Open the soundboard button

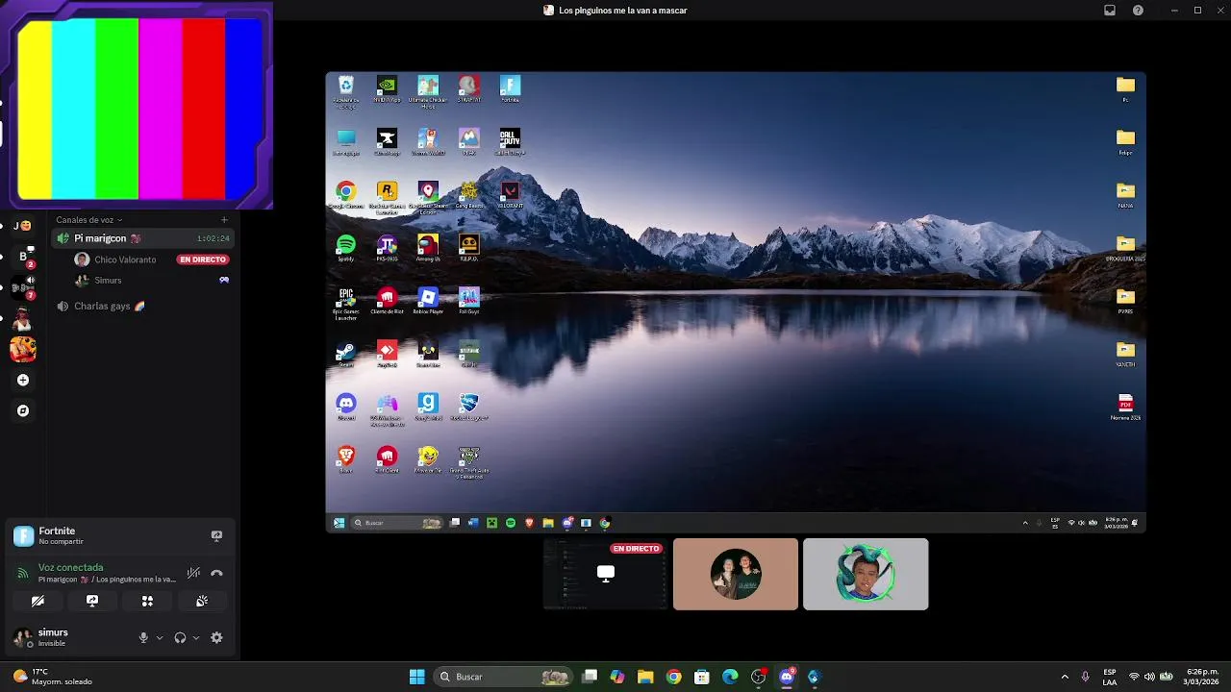click(202, 601)
